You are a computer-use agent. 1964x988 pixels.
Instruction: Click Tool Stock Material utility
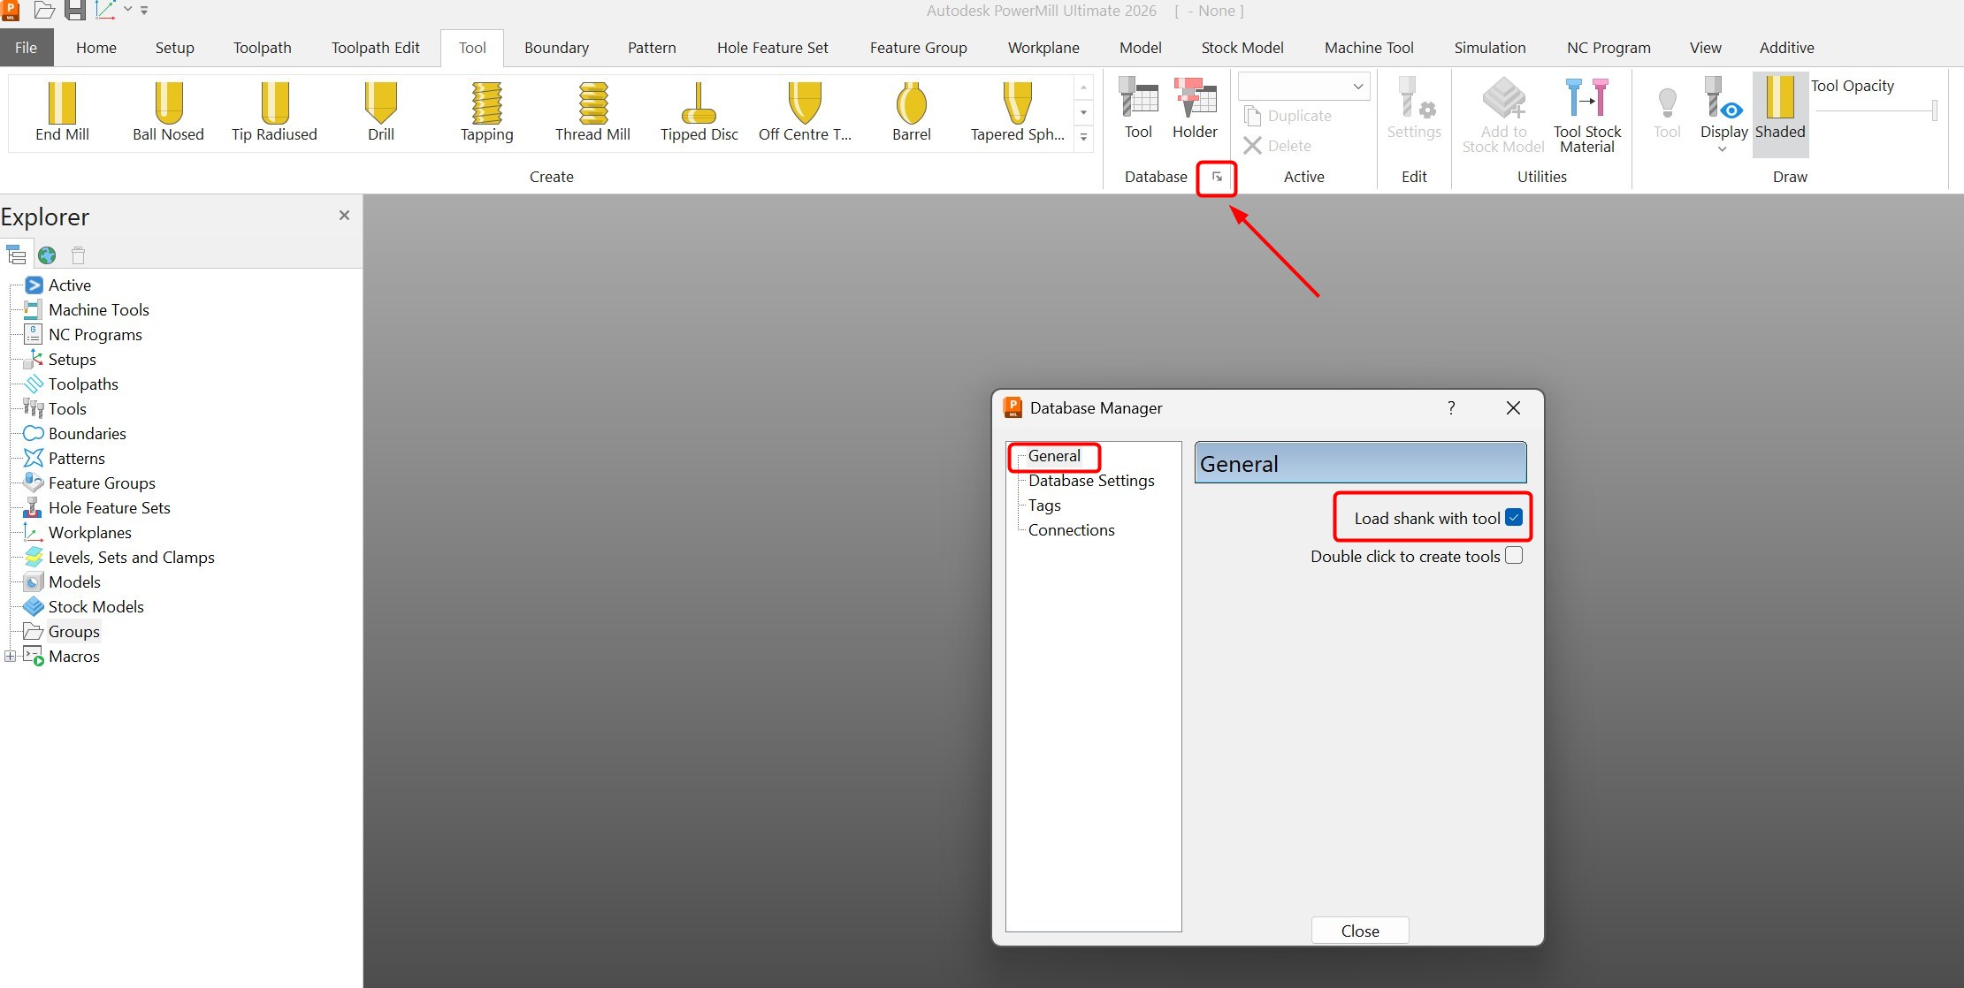(1587, 116)
